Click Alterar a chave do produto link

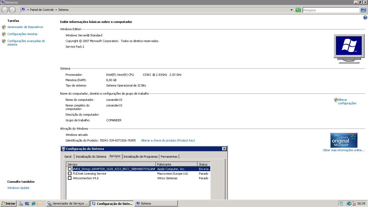point(168,140)
